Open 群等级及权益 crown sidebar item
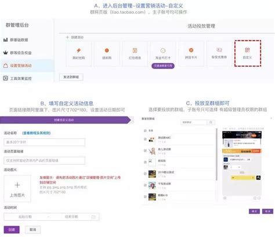Screen dimensions: 275x237 pos(17,53)
